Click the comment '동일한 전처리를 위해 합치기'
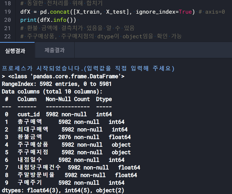 61,3
